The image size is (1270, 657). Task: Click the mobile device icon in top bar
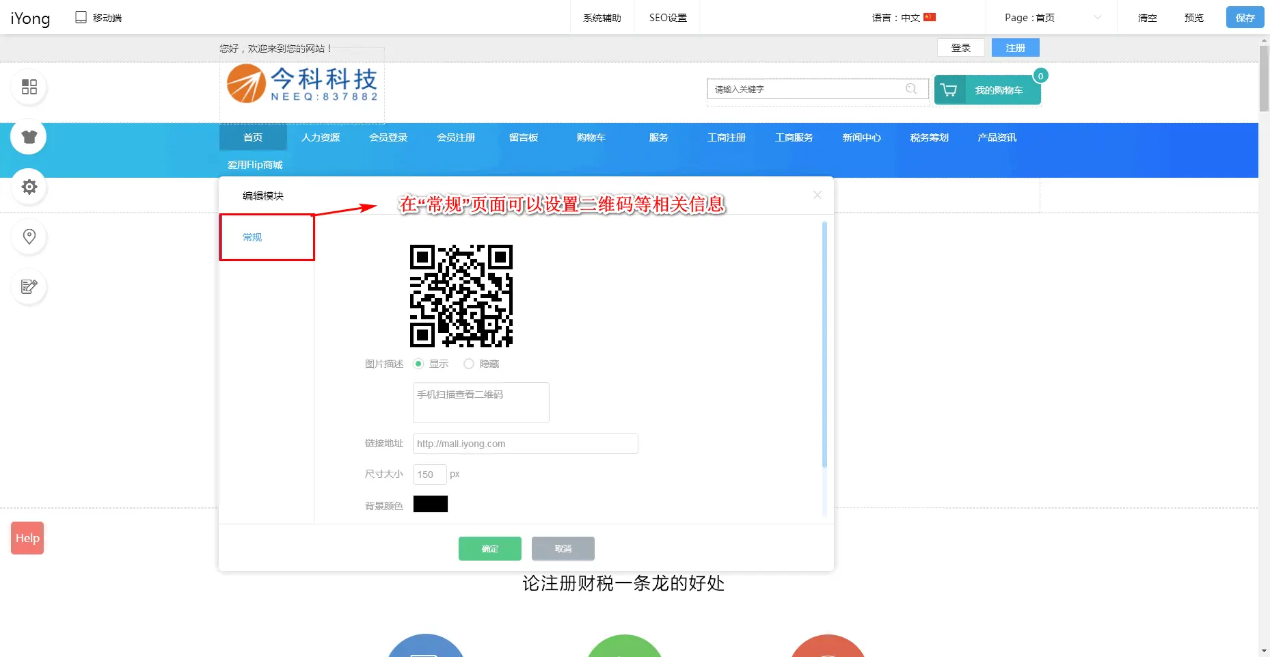[81, 17]
